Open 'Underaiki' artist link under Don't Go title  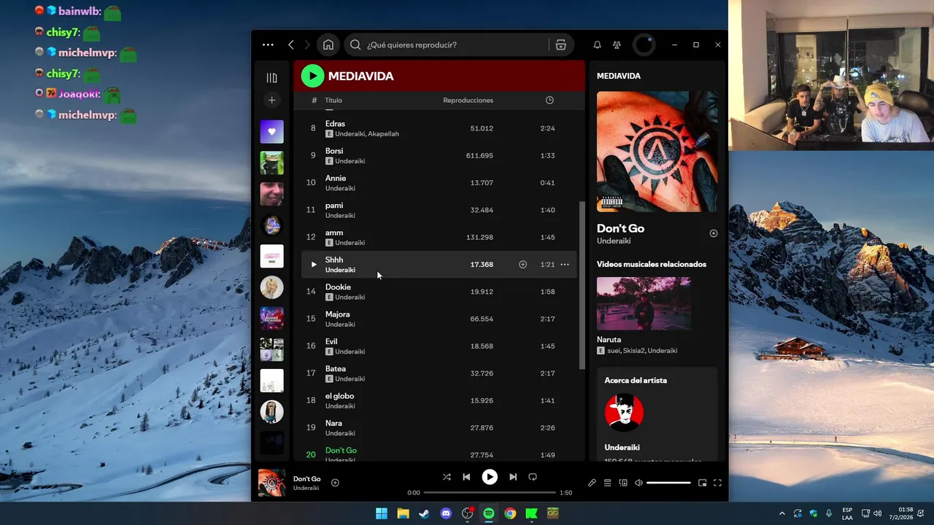[614, 241]
